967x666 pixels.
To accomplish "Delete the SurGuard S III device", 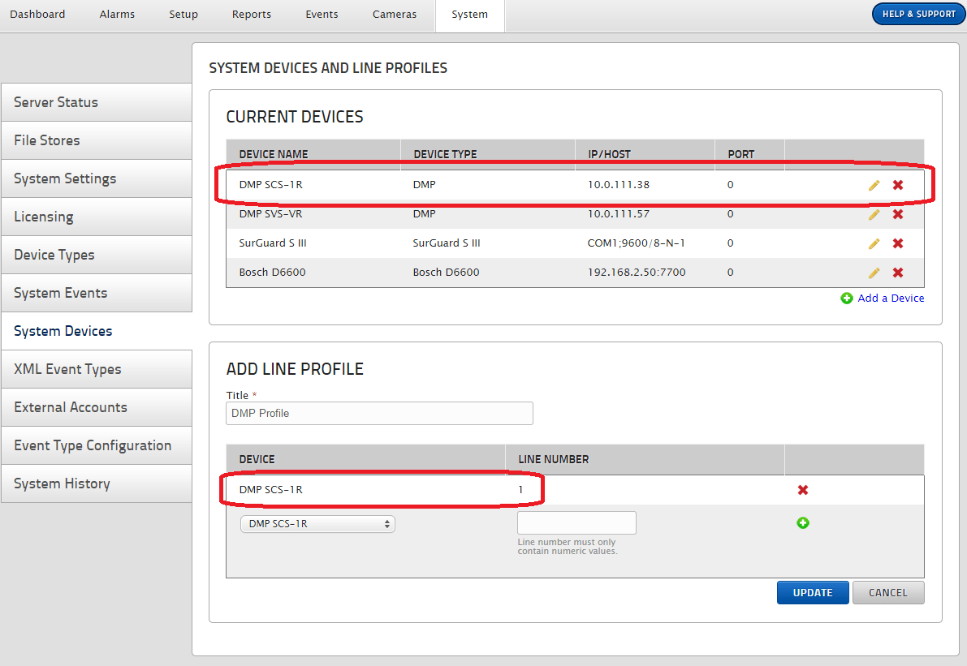I will pos(898,243).
